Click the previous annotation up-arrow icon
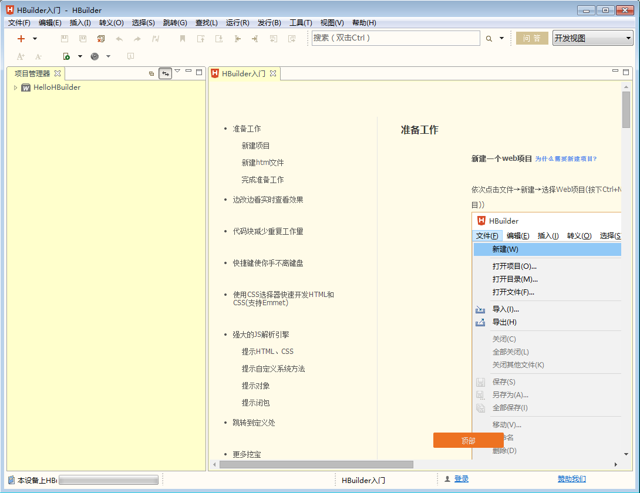 [201, 39]
